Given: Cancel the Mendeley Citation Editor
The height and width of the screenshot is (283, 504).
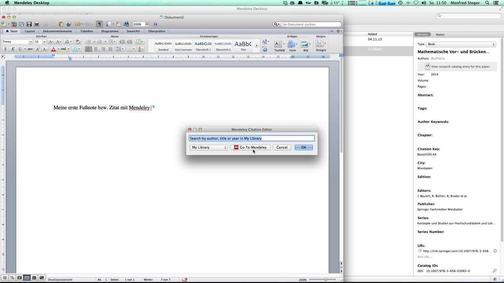Looking at the screenshot, I should point(282,147).
